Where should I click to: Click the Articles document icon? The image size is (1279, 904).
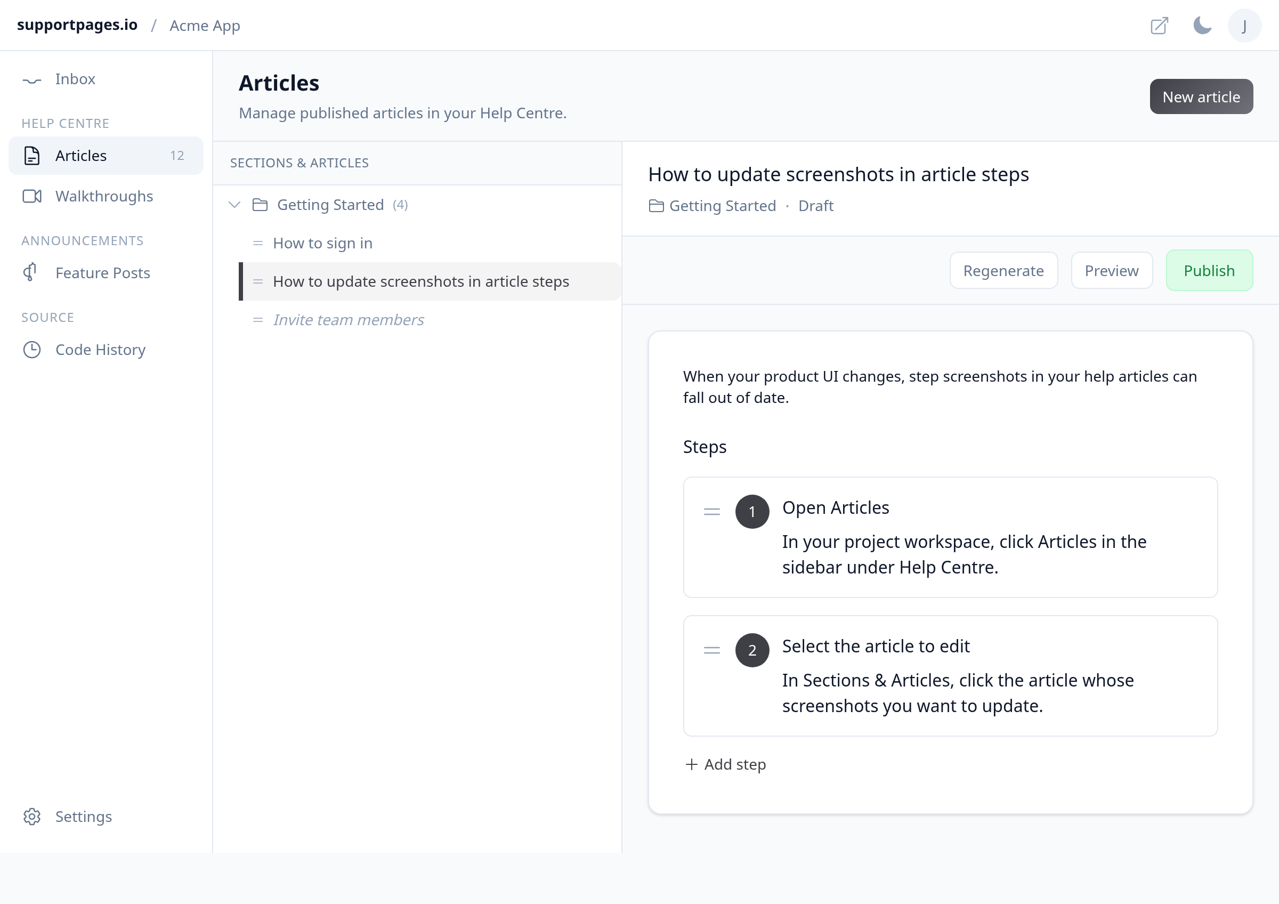click(32, 156)
